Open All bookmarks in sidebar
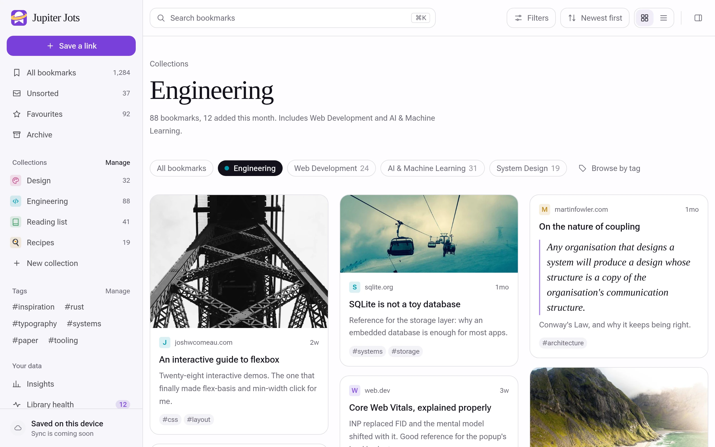Screen dimensions: 715x447 click(71, 73)
